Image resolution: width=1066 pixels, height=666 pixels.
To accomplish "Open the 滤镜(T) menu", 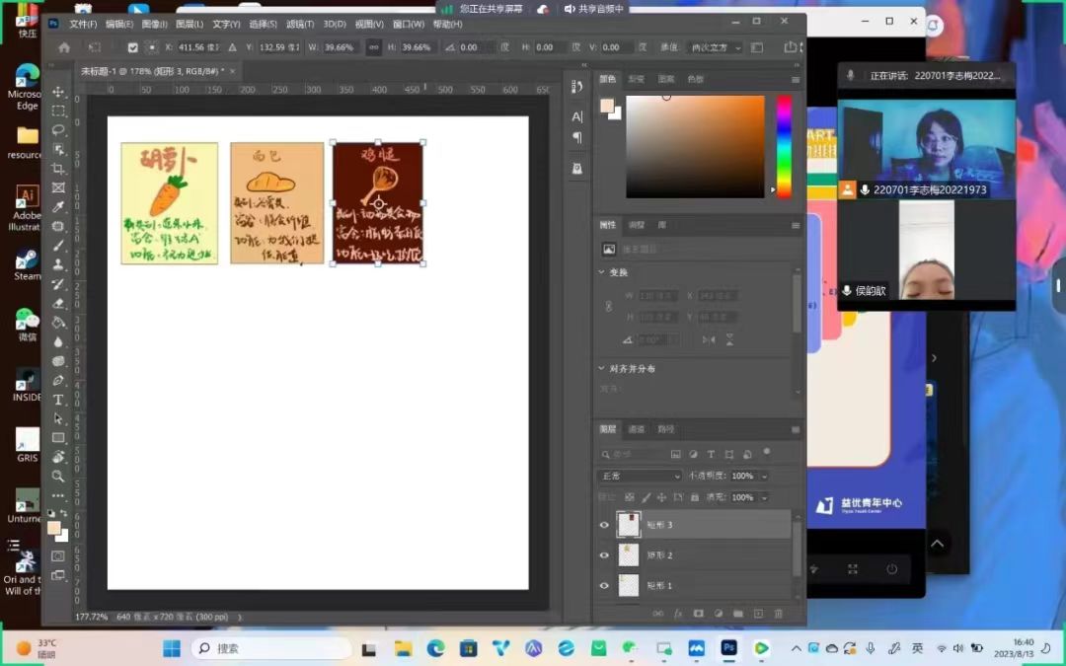I will click(302, 24).
